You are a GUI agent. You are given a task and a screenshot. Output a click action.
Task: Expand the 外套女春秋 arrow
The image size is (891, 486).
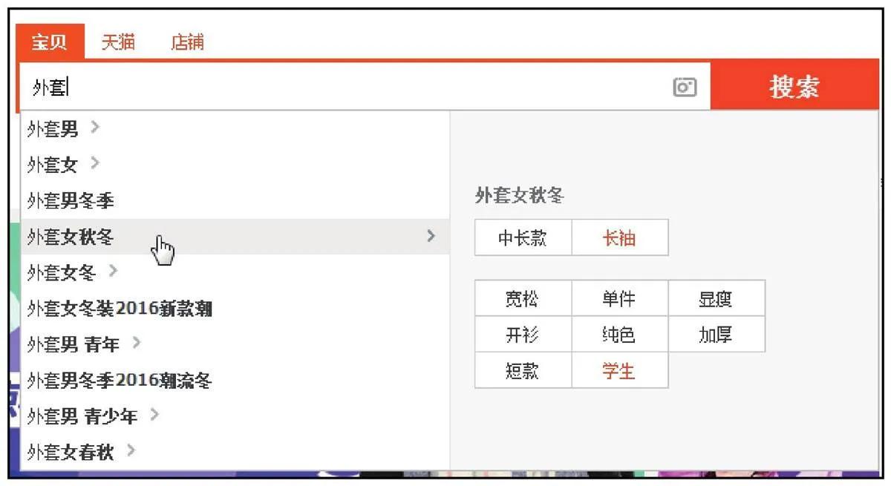tap(131, 452)
